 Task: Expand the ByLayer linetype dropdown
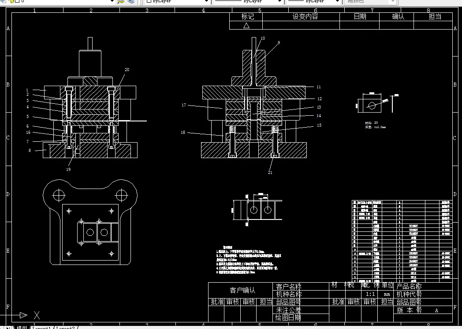[x=279, y=1]
